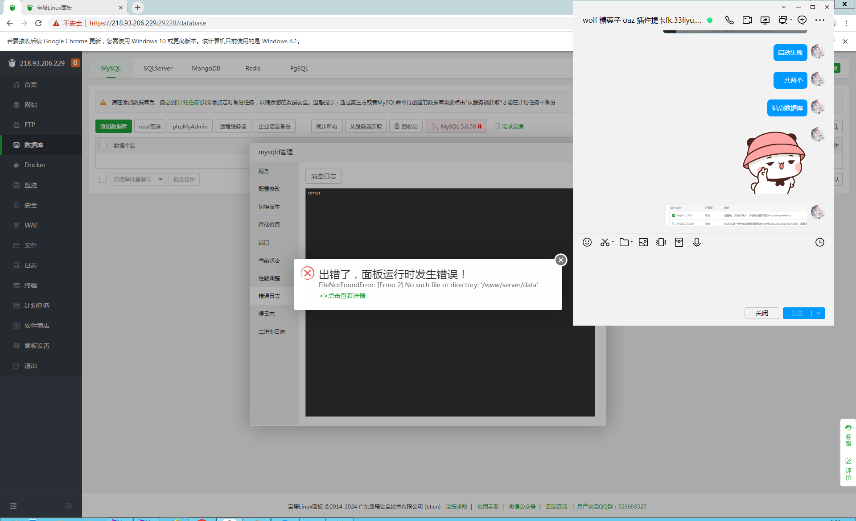Open a new browser tab
The width and height of the screenshot is (856, 521).
coord(138,8)
